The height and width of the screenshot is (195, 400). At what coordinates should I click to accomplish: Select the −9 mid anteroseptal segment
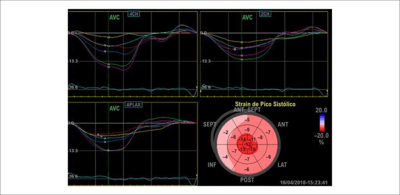247,130
